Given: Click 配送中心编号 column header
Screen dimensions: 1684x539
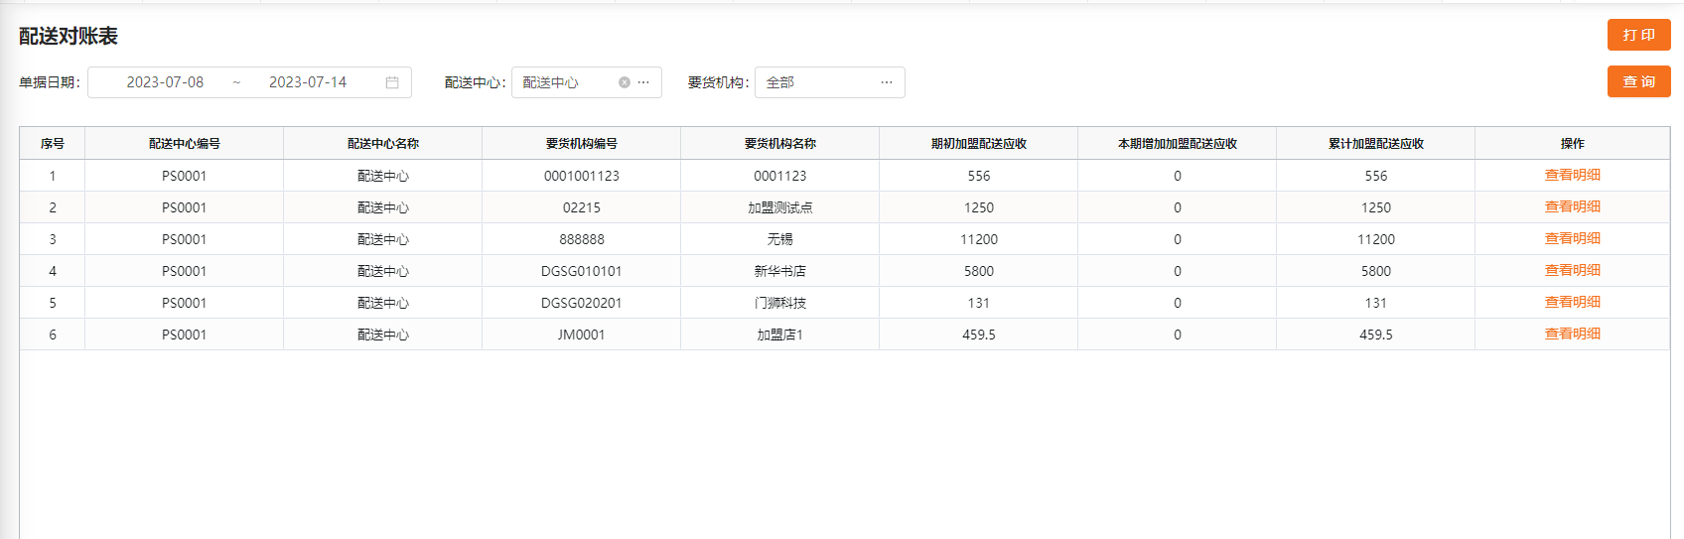Looking at the screenshot, I should pyautogui.click(x=185, y=144).
